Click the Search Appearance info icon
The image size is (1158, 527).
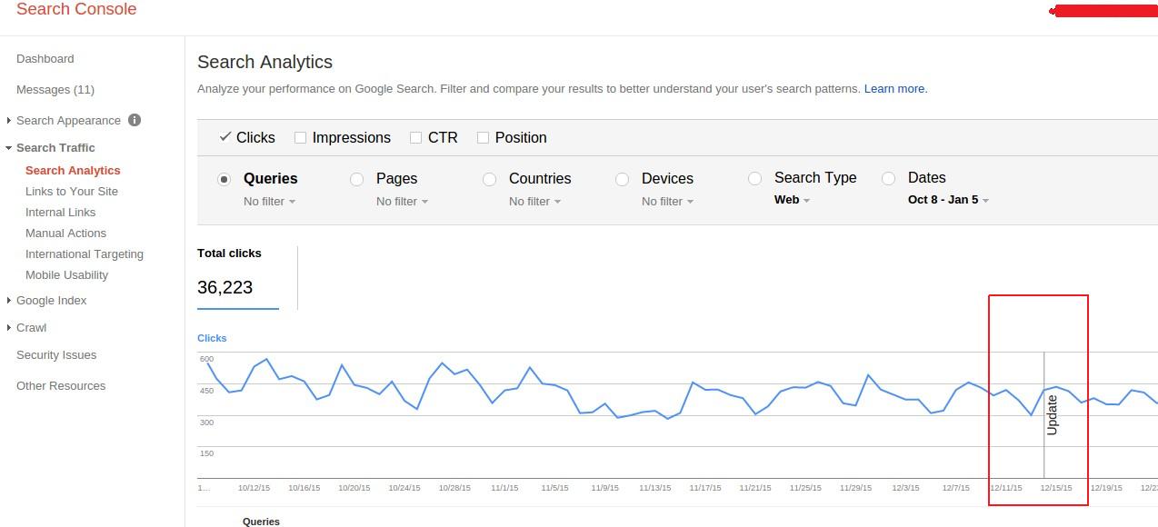135,120
